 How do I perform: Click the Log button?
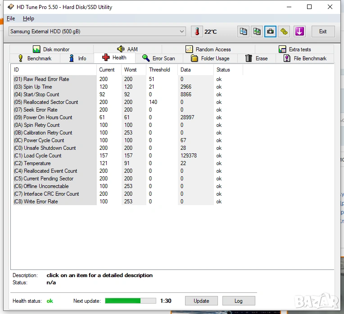click(x=238, y=301)
